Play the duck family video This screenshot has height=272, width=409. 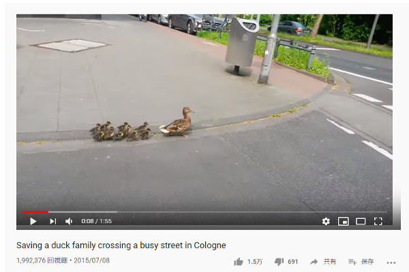click(x=33, y=221)
